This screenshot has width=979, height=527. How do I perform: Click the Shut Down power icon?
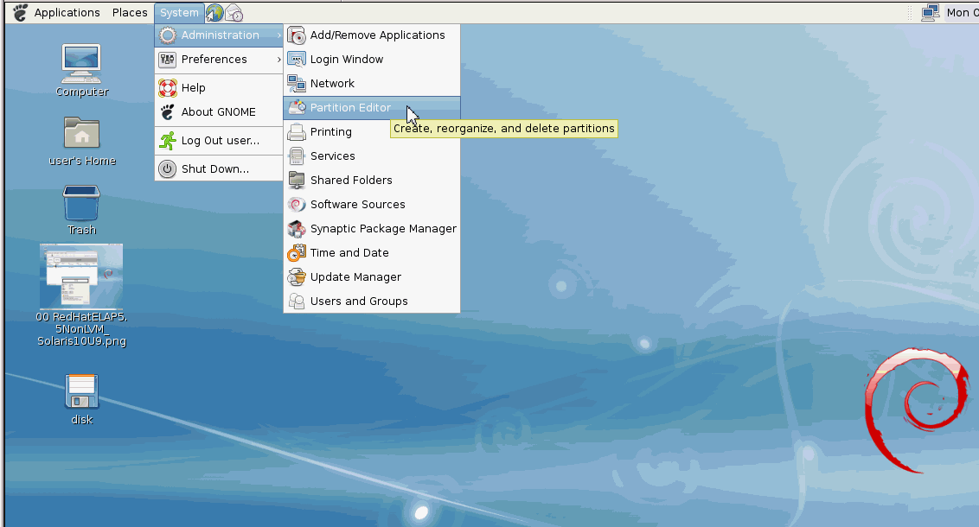point(167,169)
